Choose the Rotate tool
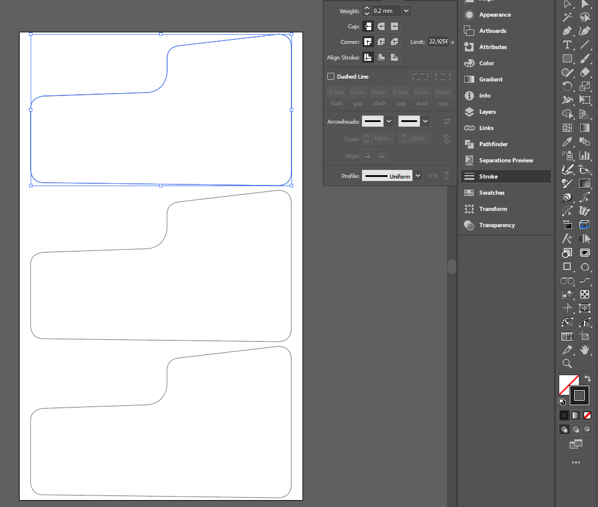 pyautogui.click(x=567, y=86)
